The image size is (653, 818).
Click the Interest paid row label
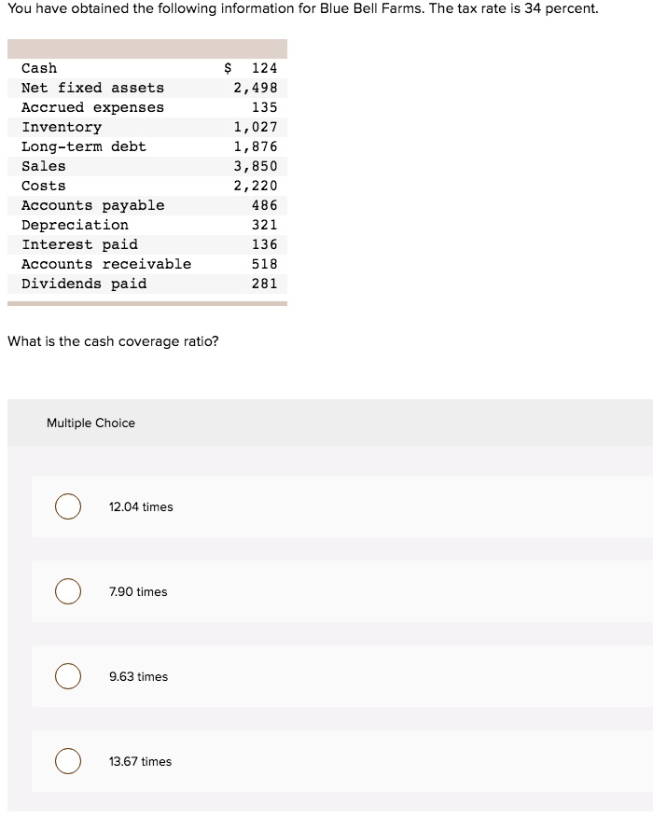[79, 244]
